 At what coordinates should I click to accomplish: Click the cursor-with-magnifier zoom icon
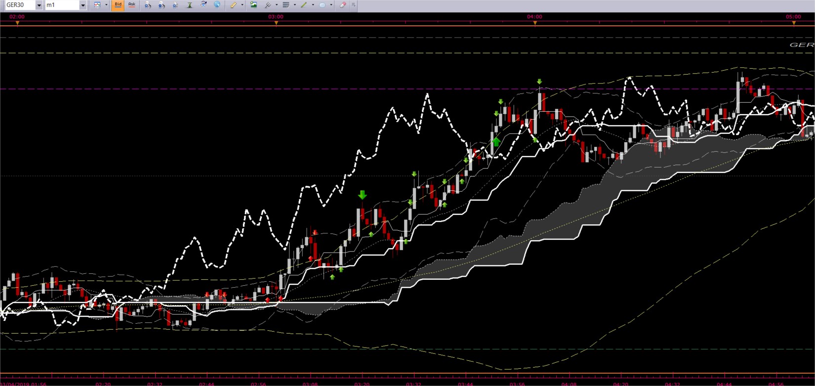pyautogui.click(x=175, y=5)
